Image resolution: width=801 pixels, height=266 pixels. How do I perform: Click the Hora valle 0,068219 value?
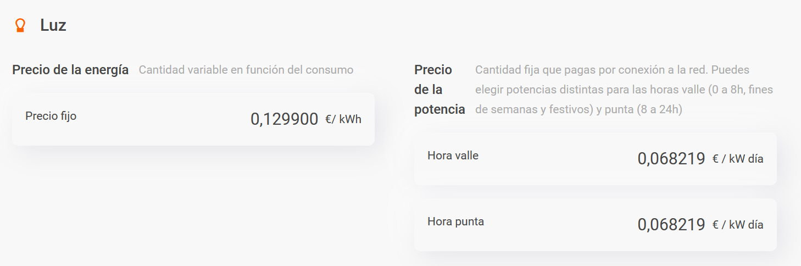(671, 159)
